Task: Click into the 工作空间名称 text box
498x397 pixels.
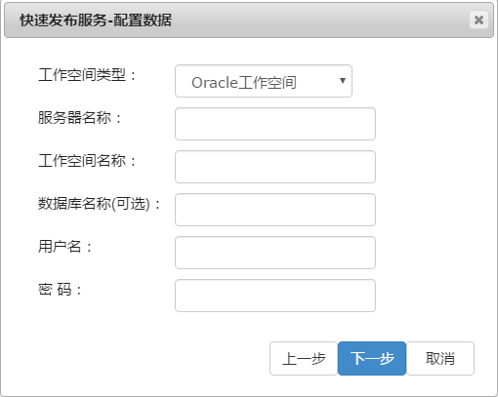Action: coord(275,167)
